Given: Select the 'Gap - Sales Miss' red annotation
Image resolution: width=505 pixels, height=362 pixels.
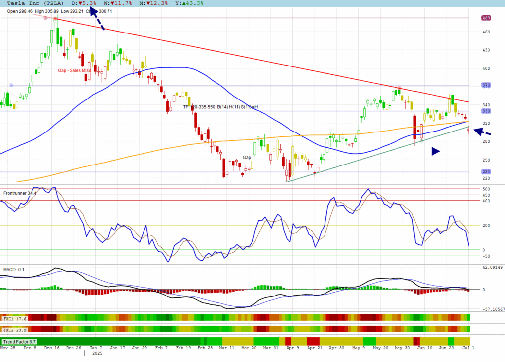Looking at the screenshot, I should click(74, 70).
